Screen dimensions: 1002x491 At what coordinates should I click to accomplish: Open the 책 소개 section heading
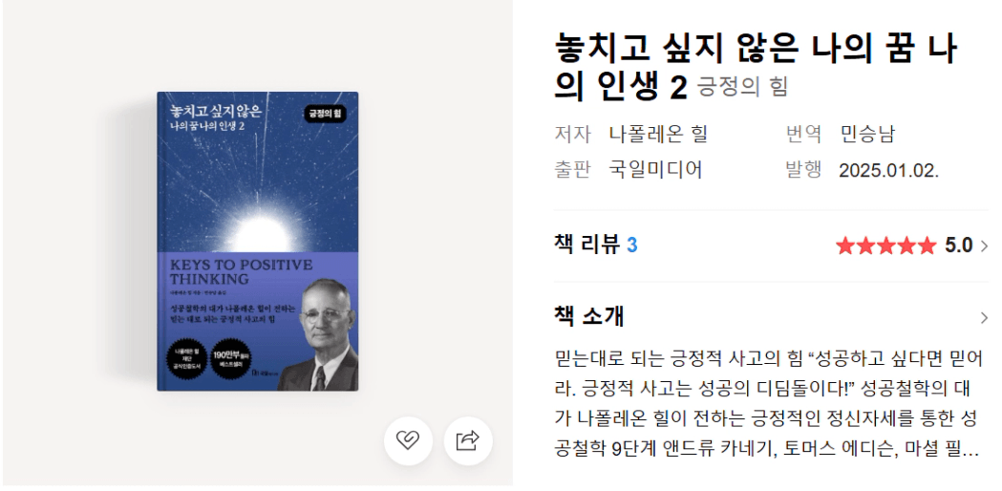pyautogui.click(x=589, y=316)
